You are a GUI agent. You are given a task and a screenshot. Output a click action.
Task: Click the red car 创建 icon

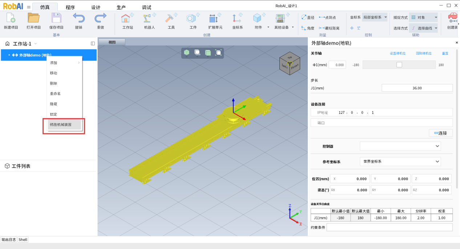tap(452, 18)
